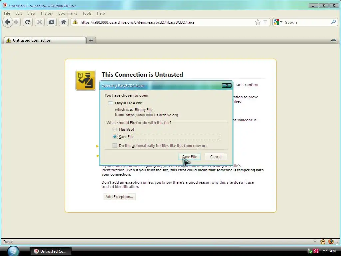Open the address bar history dropdown
The height and width of the screenshot is (256, 341).
pos(265,22)
